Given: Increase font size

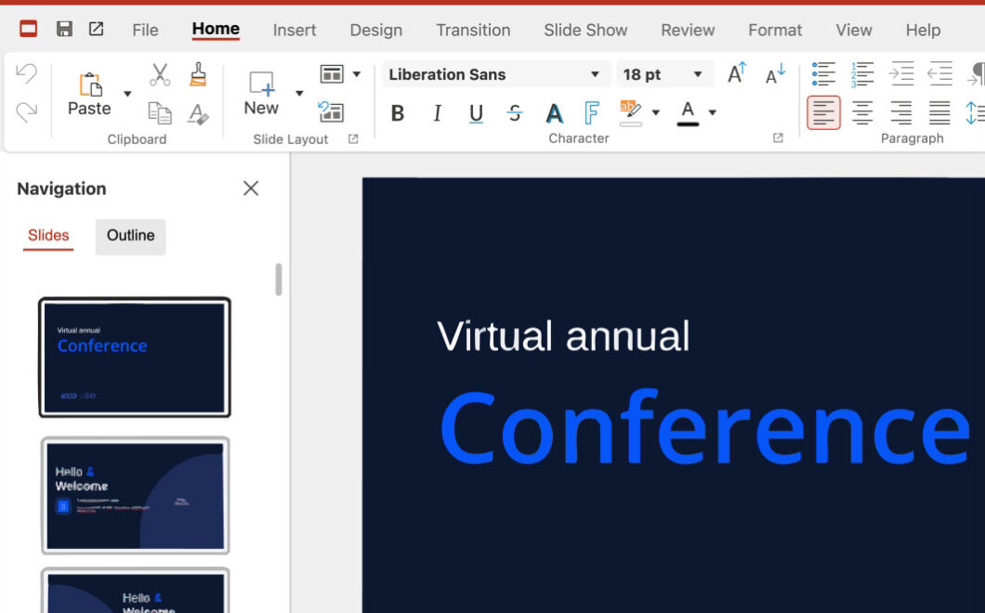Looking at the screenshot, I should (x=737, y=73).
